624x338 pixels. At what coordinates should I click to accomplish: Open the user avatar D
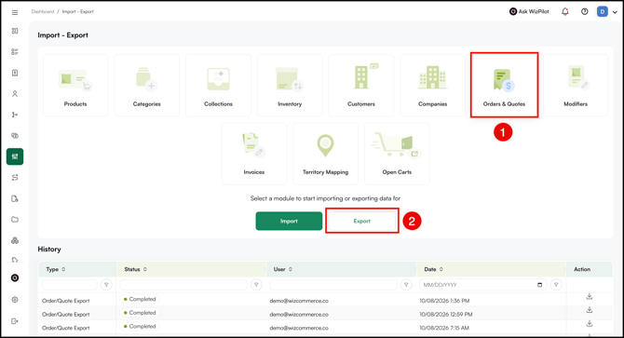[x=602, y=11]
